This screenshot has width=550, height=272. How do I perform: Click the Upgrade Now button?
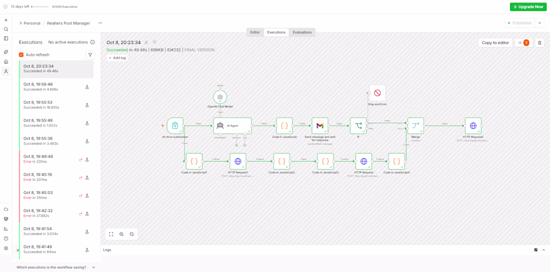(528, 6)
